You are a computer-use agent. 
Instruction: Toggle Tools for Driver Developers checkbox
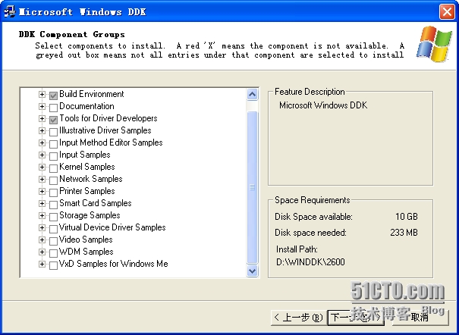coord(53,120)
